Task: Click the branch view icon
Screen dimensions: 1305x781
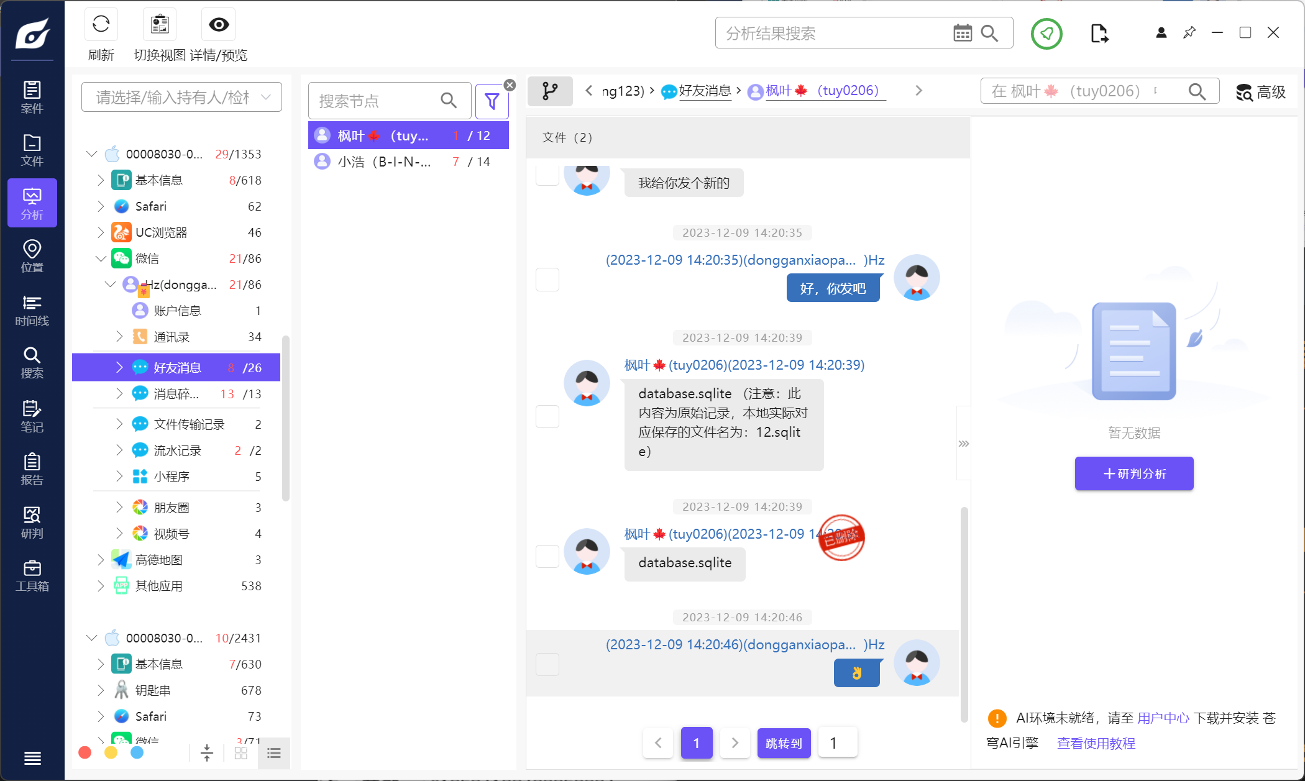Action: pyautogui.click(x=550, y=91)
